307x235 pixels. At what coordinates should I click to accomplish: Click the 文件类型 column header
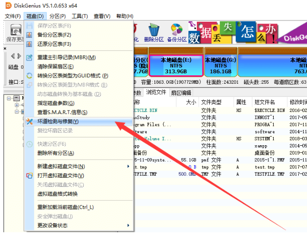(211, 102)
